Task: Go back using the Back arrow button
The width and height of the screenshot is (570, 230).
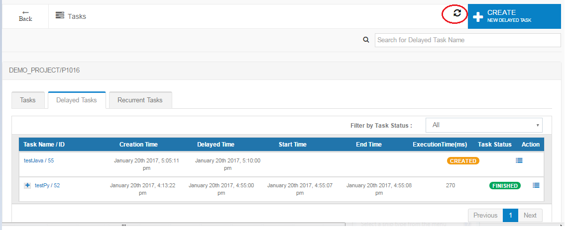Action: pyautogui.click(x=25, y=16)
